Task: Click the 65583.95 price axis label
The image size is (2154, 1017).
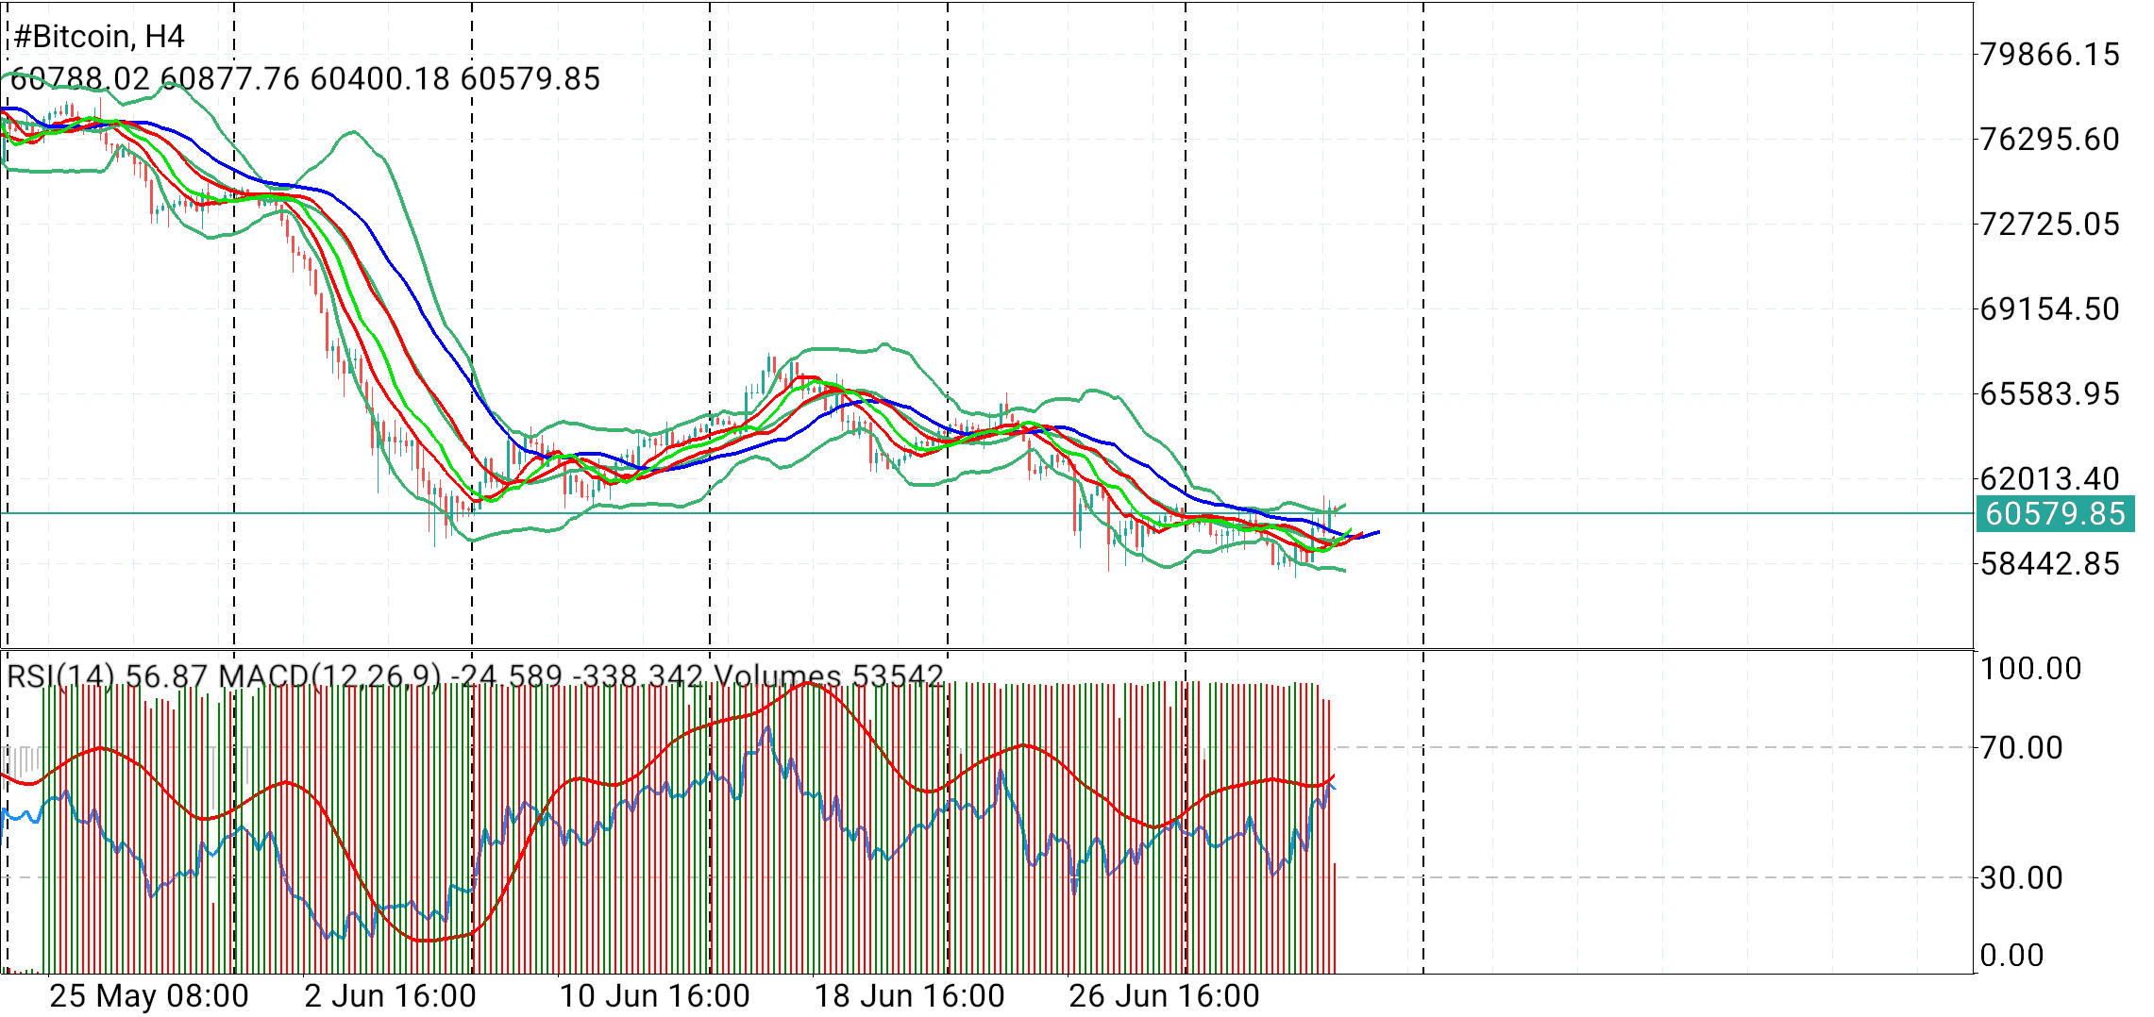Action: pos(2050,393)
